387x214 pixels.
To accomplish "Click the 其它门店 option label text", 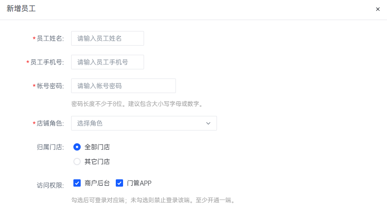I will [x=97, y=162].
